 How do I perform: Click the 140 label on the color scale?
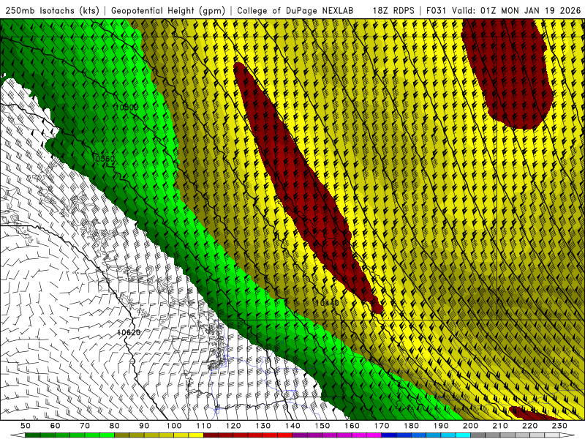click(292, 426)
